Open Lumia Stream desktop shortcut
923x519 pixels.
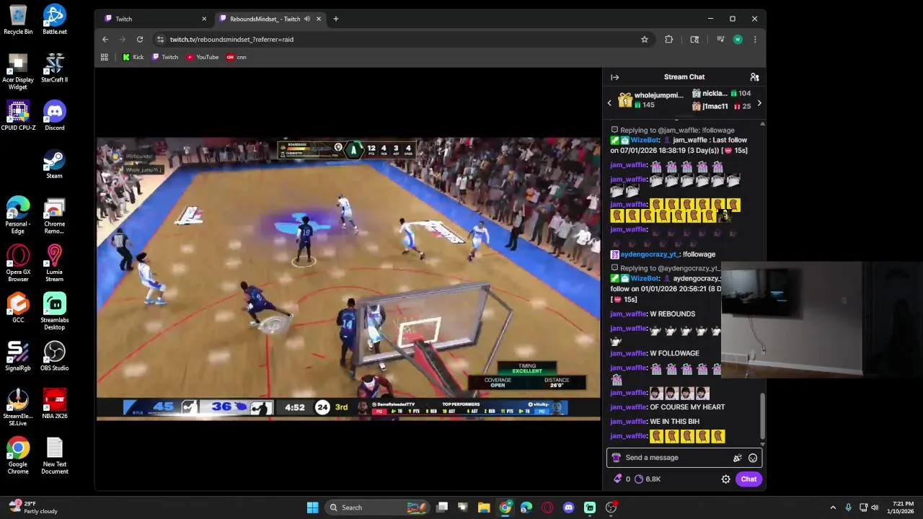click(x=55, y=264)
